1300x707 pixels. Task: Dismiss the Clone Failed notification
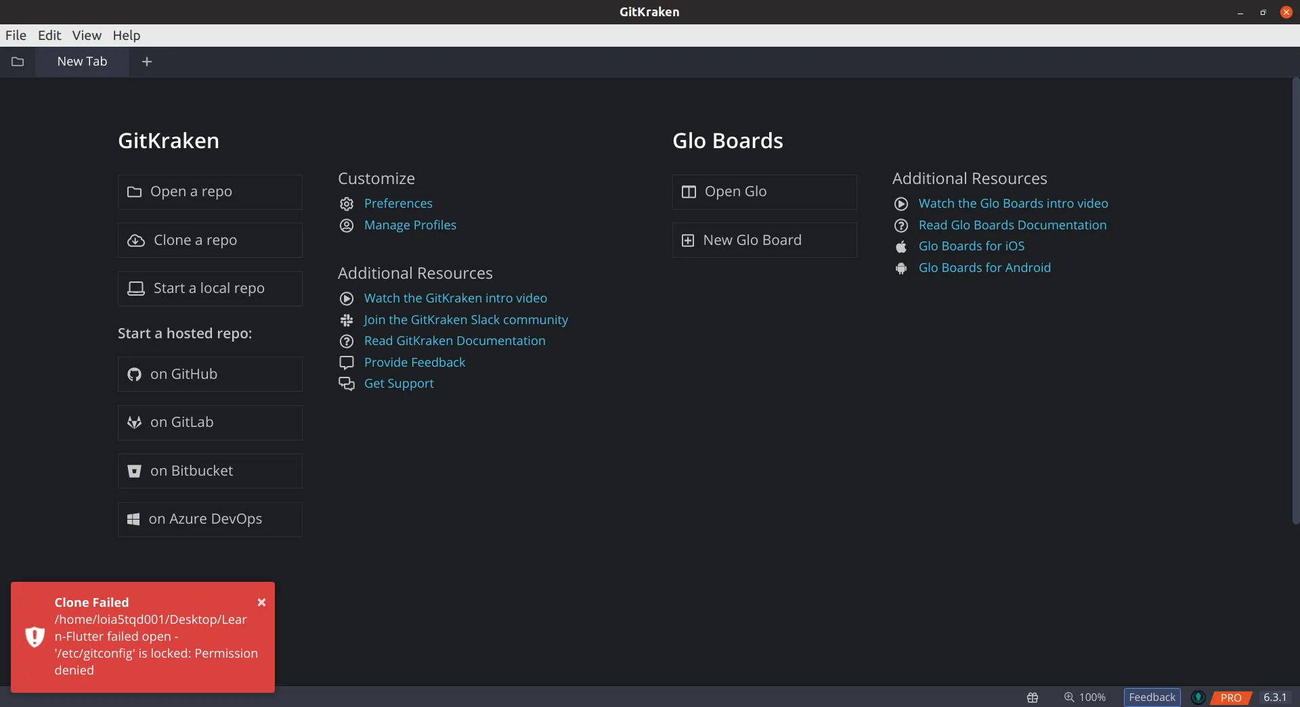pyautogui.click(x=261, y=602)
